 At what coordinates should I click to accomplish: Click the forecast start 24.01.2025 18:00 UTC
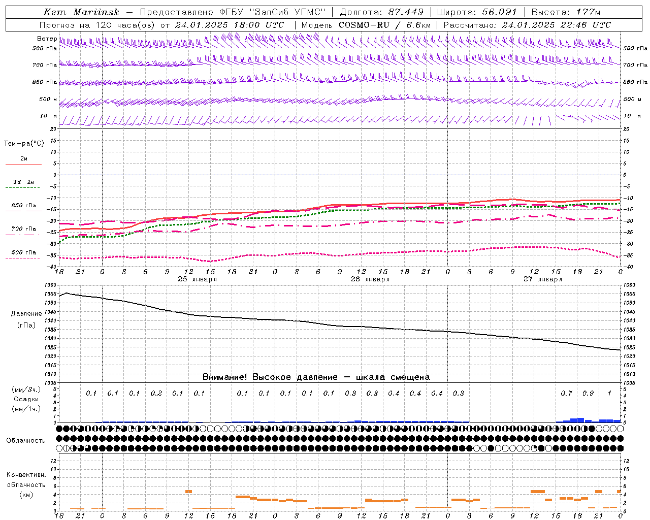click(x=229, y=25)
